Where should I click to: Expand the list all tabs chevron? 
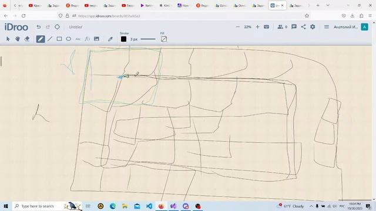(x=328, y=5)
